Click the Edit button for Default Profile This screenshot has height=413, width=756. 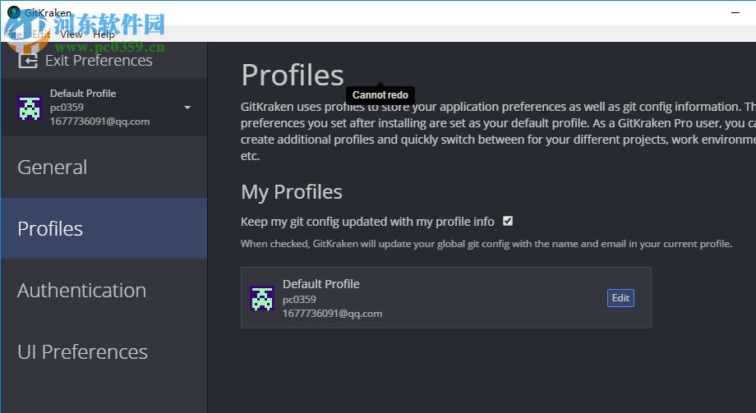coord(620,298)
